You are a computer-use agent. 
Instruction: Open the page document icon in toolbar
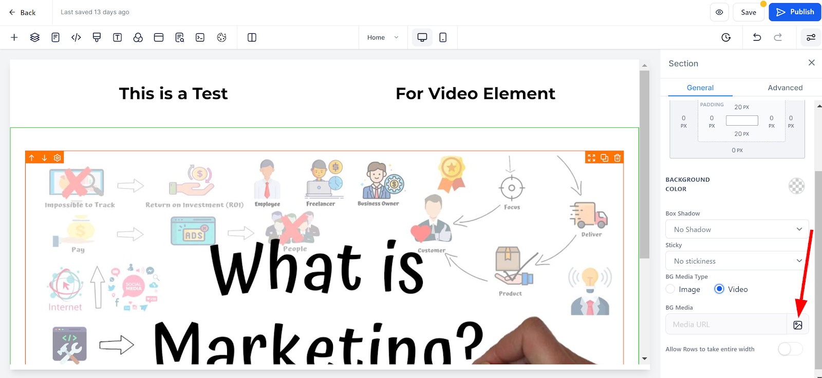pos(55,37)
